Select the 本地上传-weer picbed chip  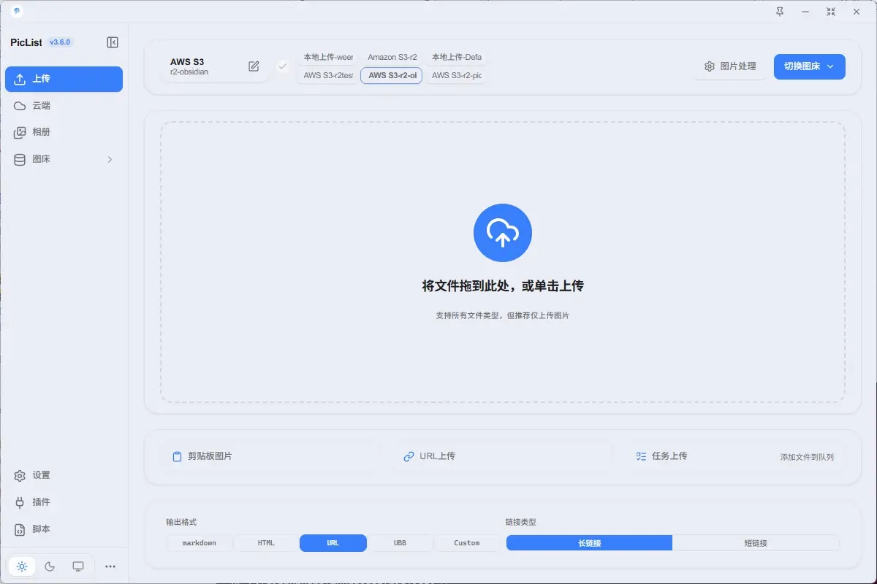(328, 58)
